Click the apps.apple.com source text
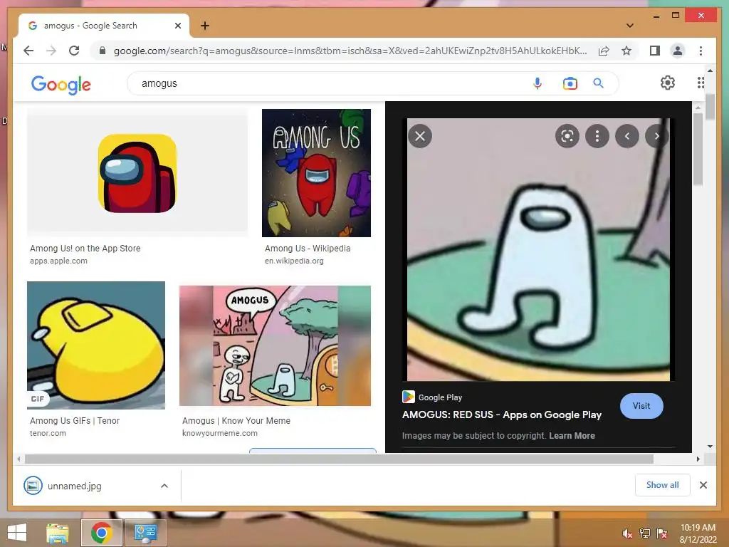 pyautogui.click(x=58, y=261)
